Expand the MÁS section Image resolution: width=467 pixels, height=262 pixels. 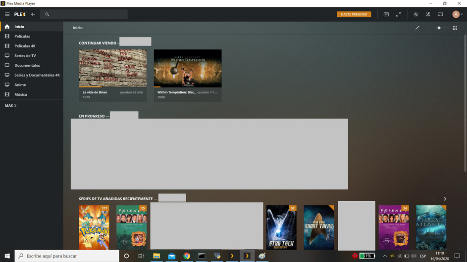pos(10,106)
